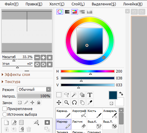Toggle the HSV slider panel
This screenshot has width=147, height=133.
(75, 12)
